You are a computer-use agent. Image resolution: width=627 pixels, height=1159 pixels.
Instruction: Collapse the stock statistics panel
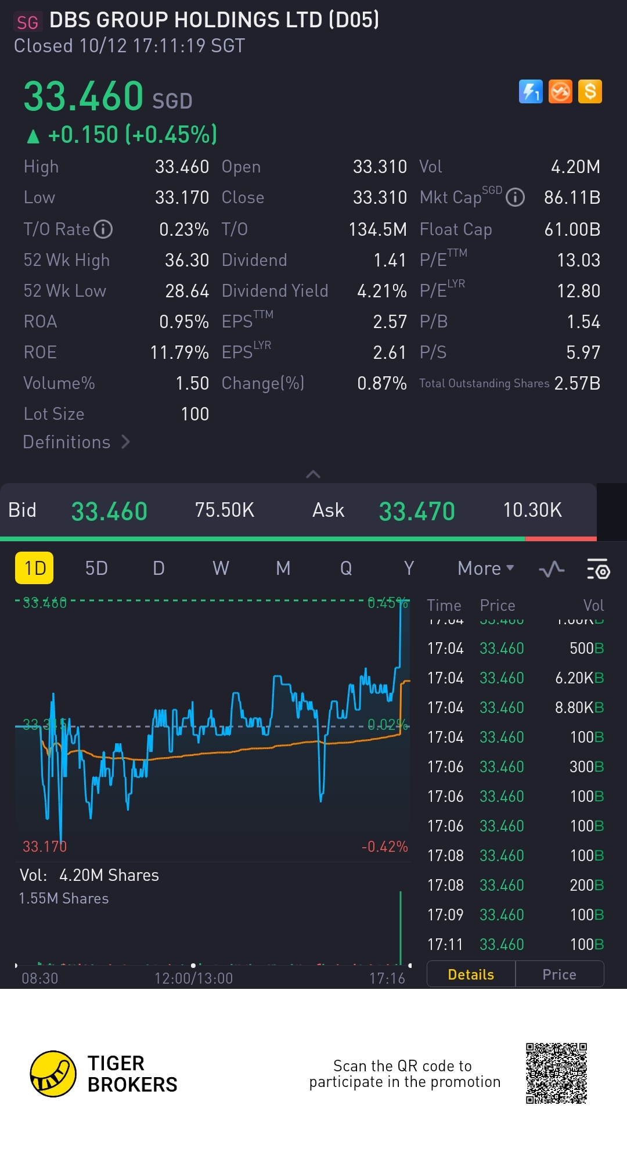pyautogui.click(x=313, y=474)
